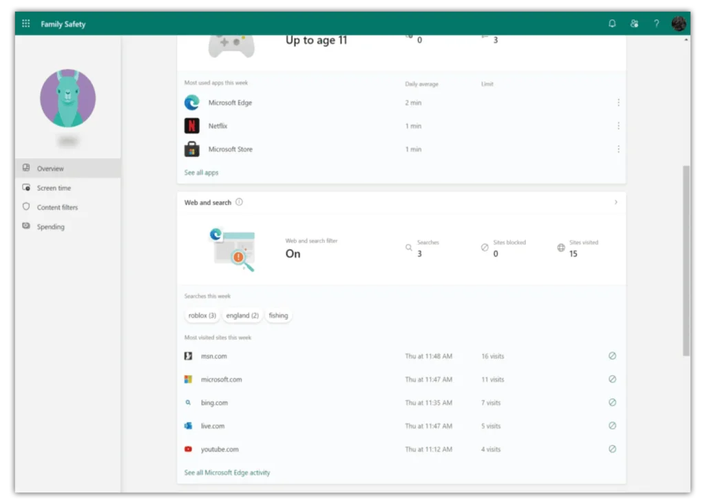Click the youtube.com site name
Image resolution: width=705 pixels, height=504 pixels.
tap(220, 449)
